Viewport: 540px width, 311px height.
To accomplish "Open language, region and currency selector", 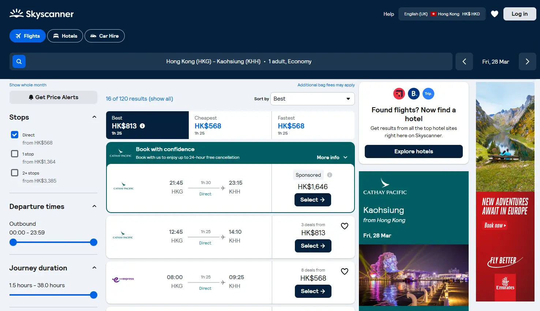I will 442,14.
